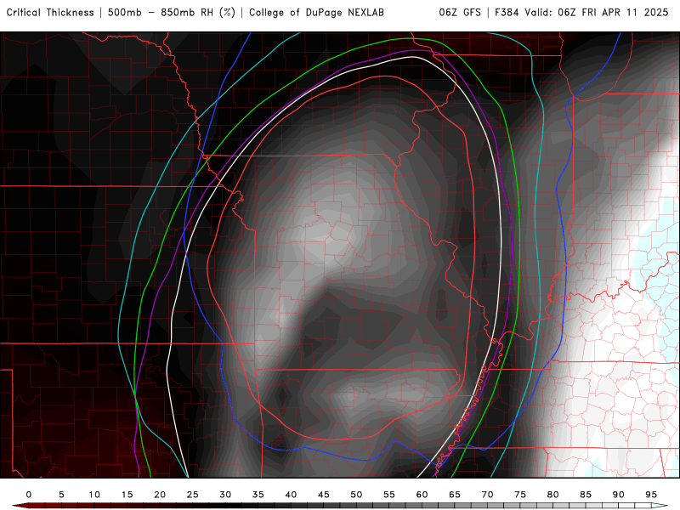Click the "0" colorbar scale label

tap(29, 495)
